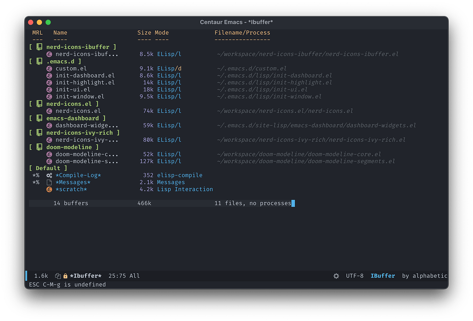The height and width of the screenshot is (321, 473).
Task: Click the gears icon beside *Compile-Log*
Action: 49,175
